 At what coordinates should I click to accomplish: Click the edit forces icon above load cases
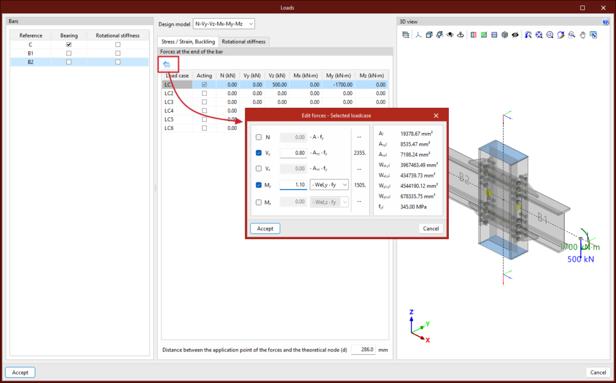pyautogui.click(x=167, y=64)
